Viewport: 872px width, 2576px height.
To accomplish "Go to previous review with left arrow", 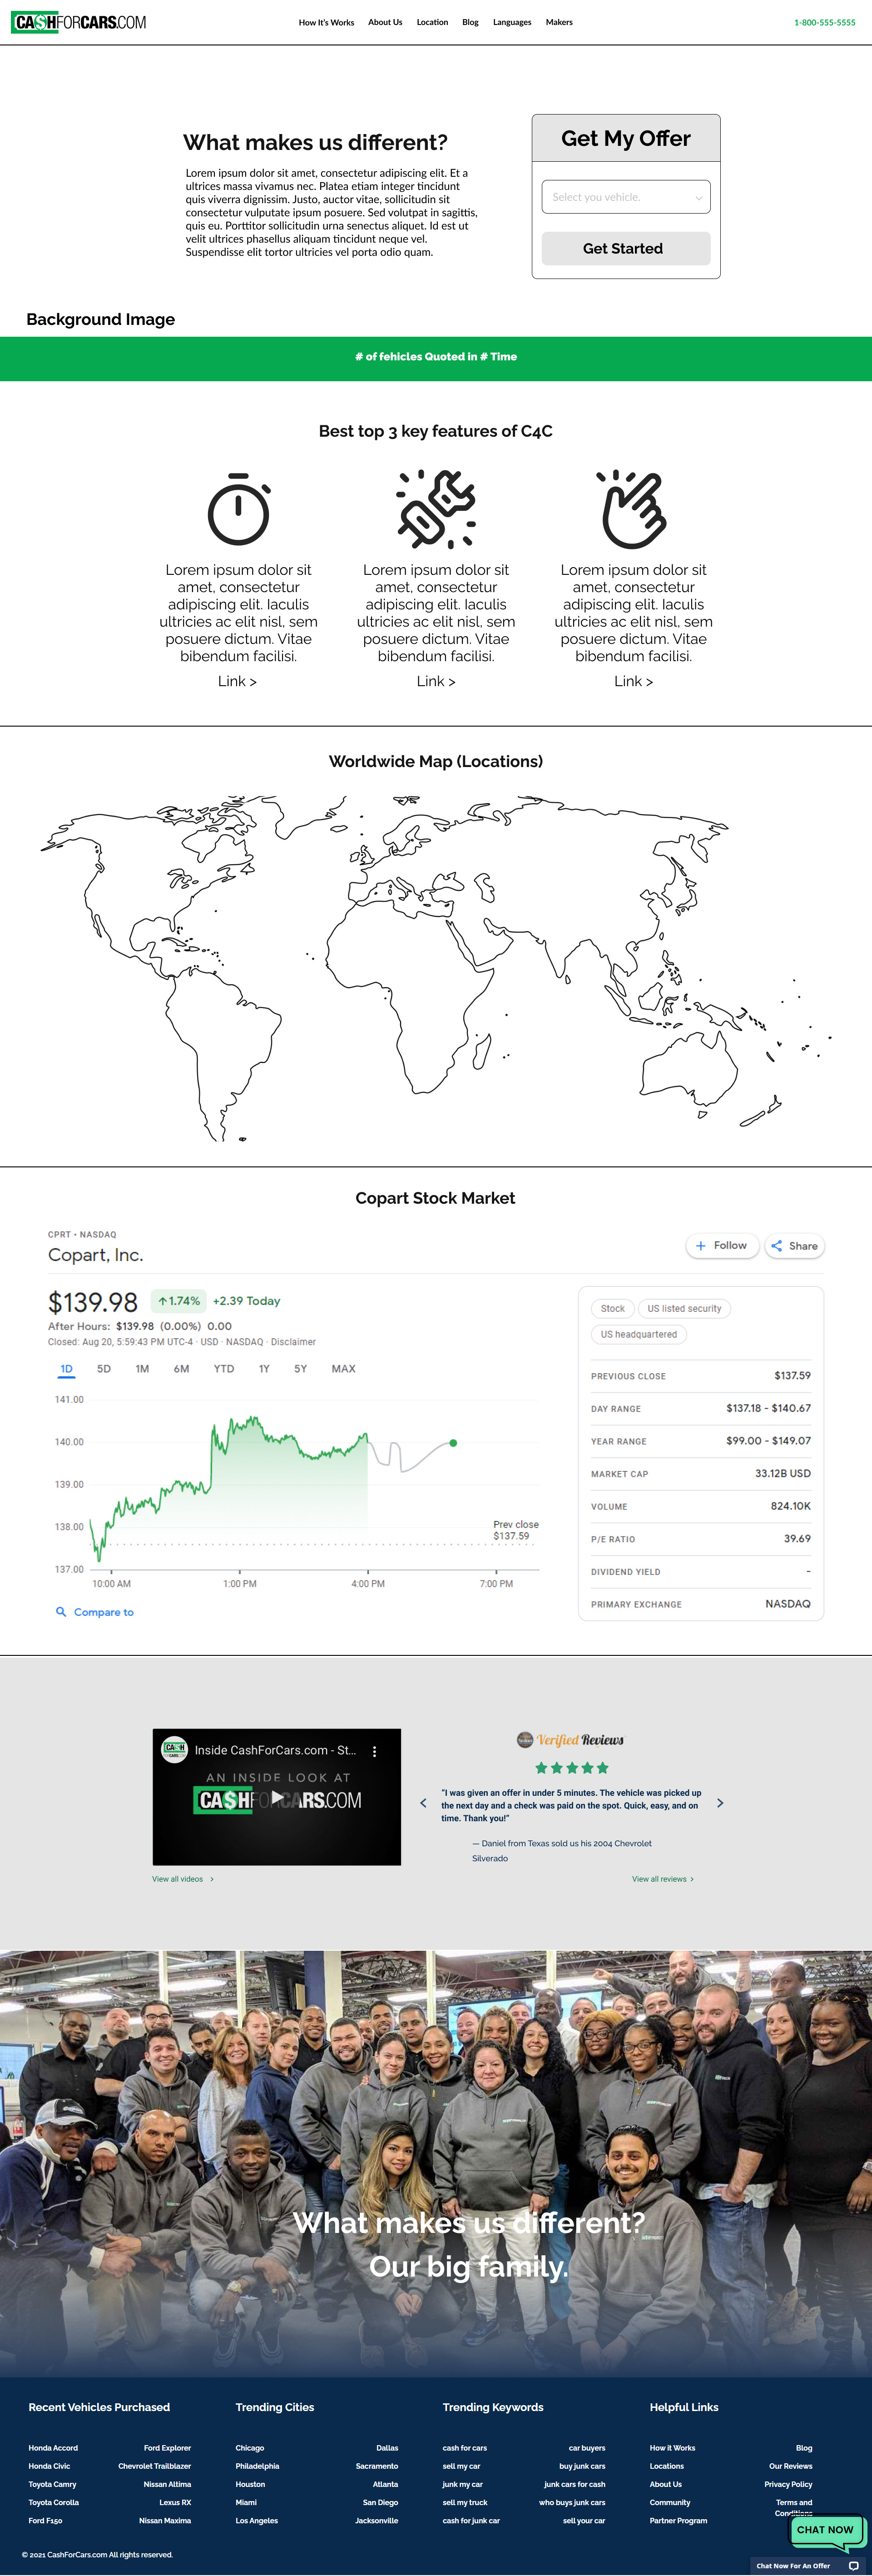I will click(423, 1803).
